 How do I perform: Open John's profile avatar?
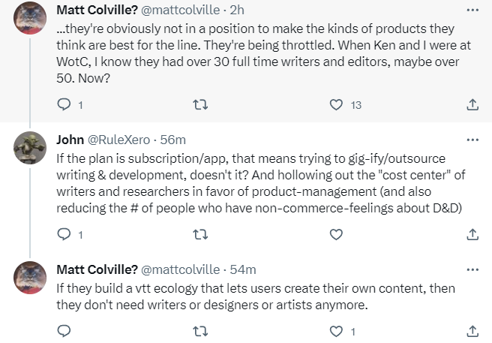31,149
